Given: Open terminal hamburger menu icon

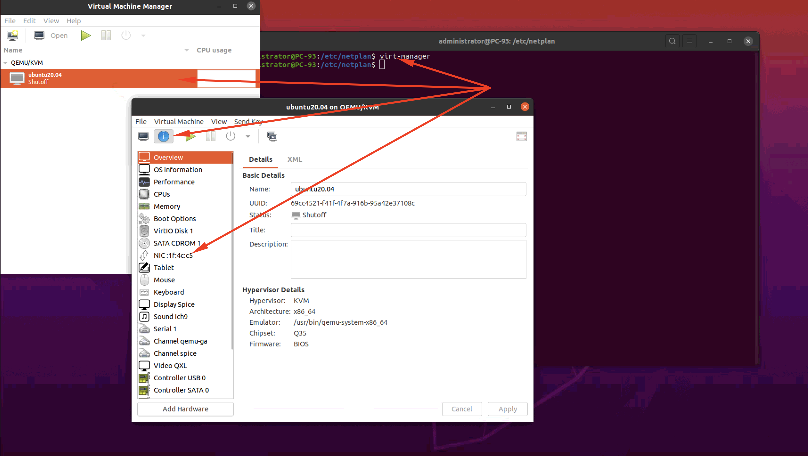Looking at the screenshot, I should coord(689,41).
